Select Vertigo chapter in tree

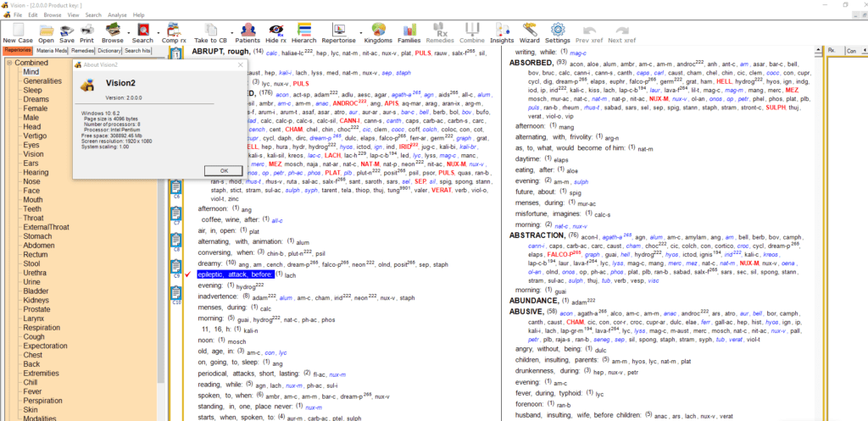click(x=35, y=136)
